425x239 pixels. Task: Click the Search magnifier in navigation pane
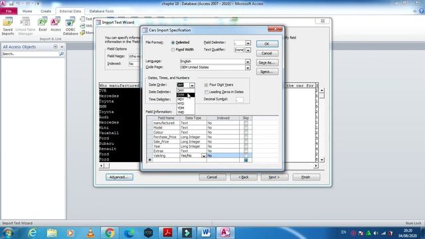(x=62, y=54)
